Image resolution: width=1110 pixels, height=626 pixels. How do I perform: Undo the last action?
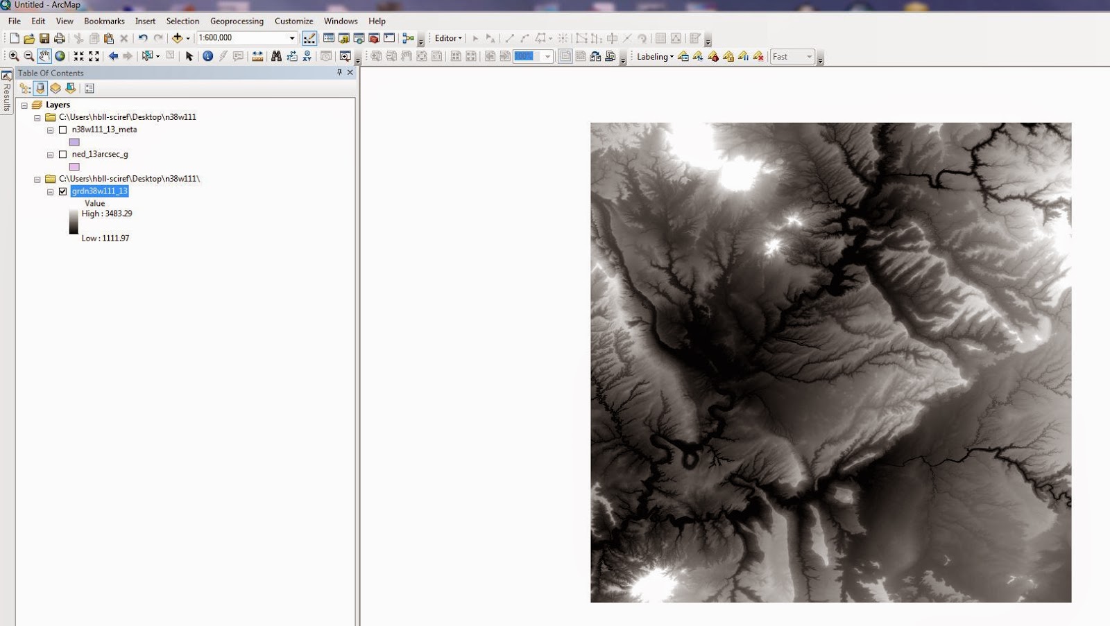tap(143, 38)
